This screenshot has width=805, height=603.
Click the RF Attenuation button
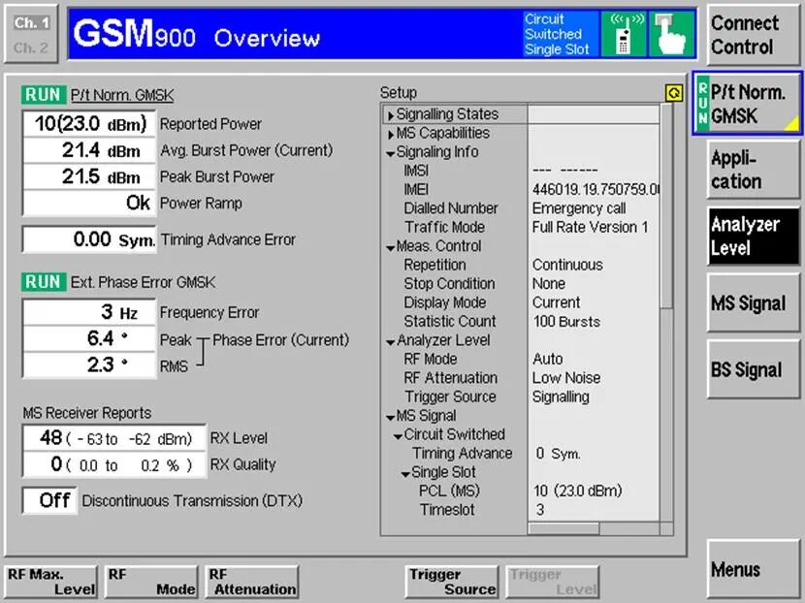[x=252, y=582]
